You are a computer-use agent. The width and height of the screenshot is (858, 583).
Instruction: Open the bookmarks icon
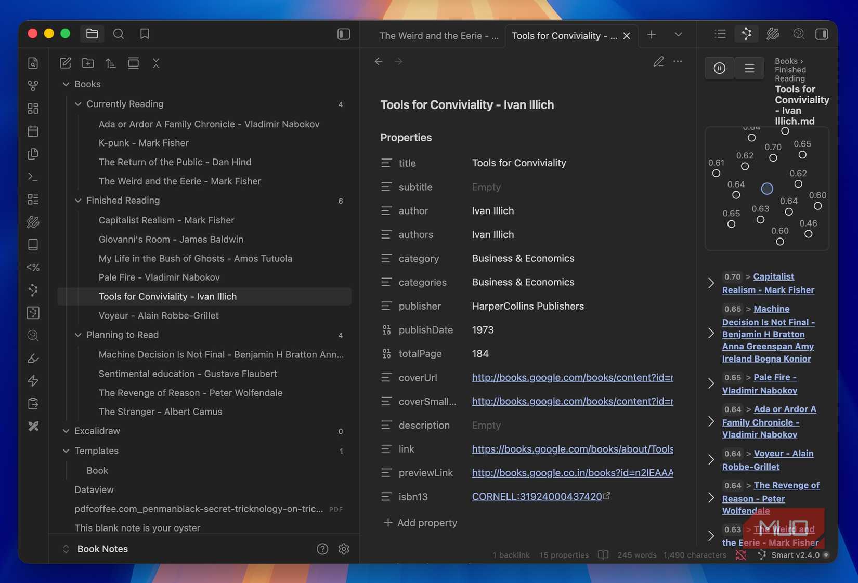[x=145, y=34]
